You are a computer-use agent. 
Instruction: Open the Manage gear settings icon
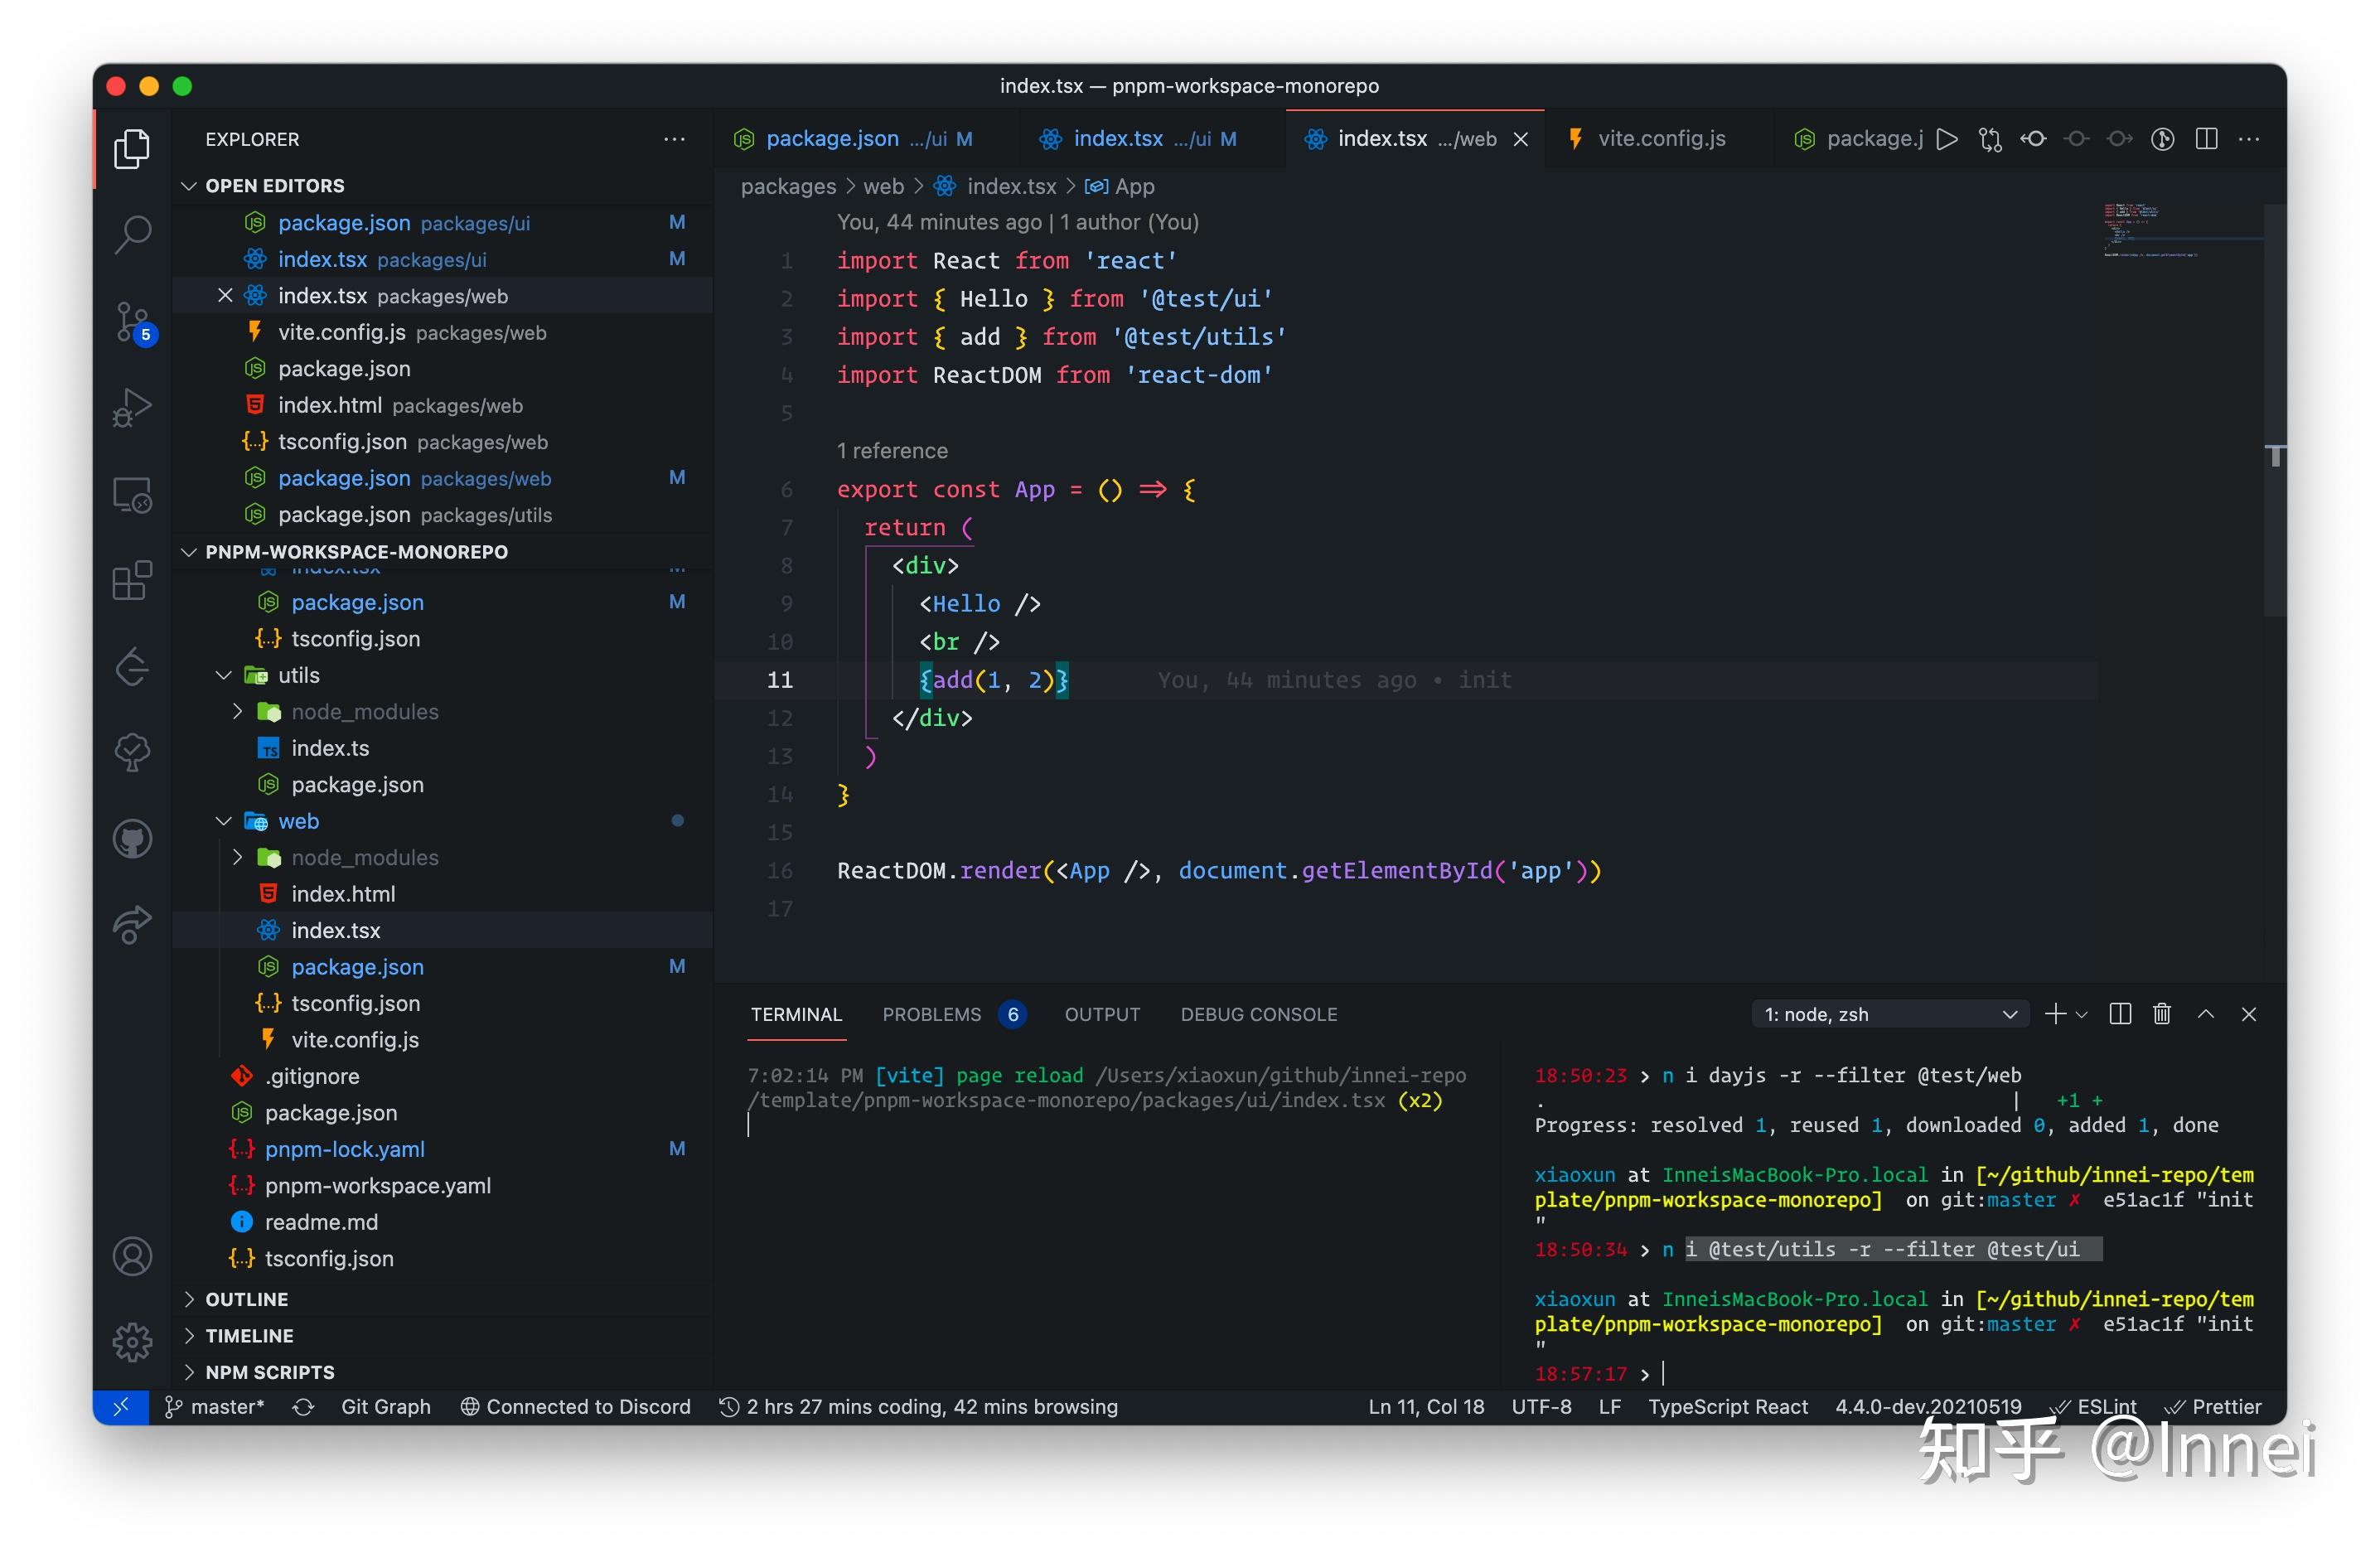pyautogui.click(x=132, y=1342)
